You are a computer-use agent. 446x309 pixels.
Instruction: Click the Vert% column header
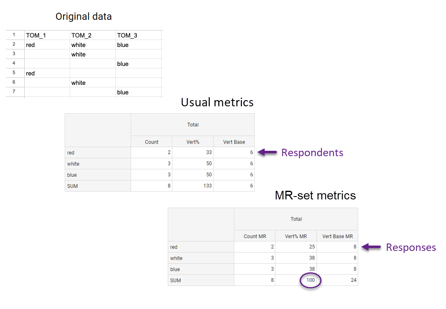[x=192, y=142]
